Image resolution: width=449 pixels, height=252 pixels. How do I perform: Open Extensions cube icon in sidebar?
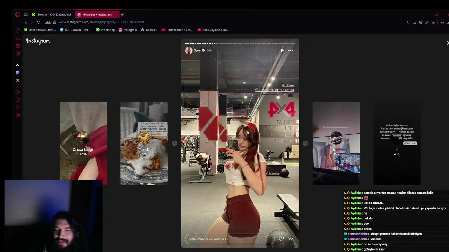click(18, 107)
